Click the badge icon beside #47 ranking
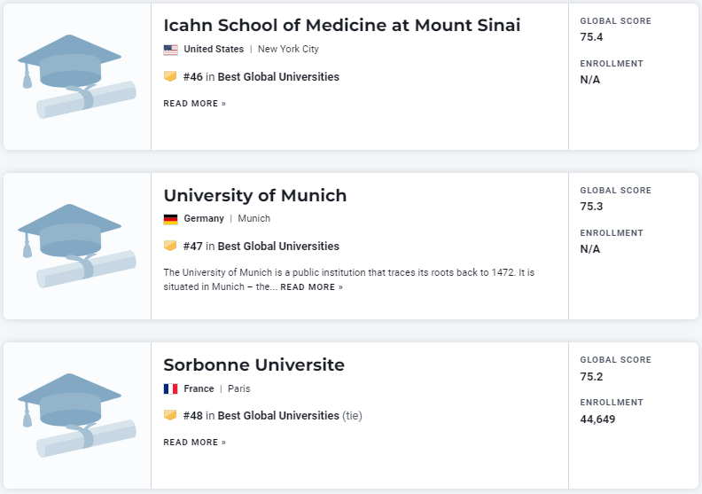This screenshot has height=494, width=702. (170, 247)
